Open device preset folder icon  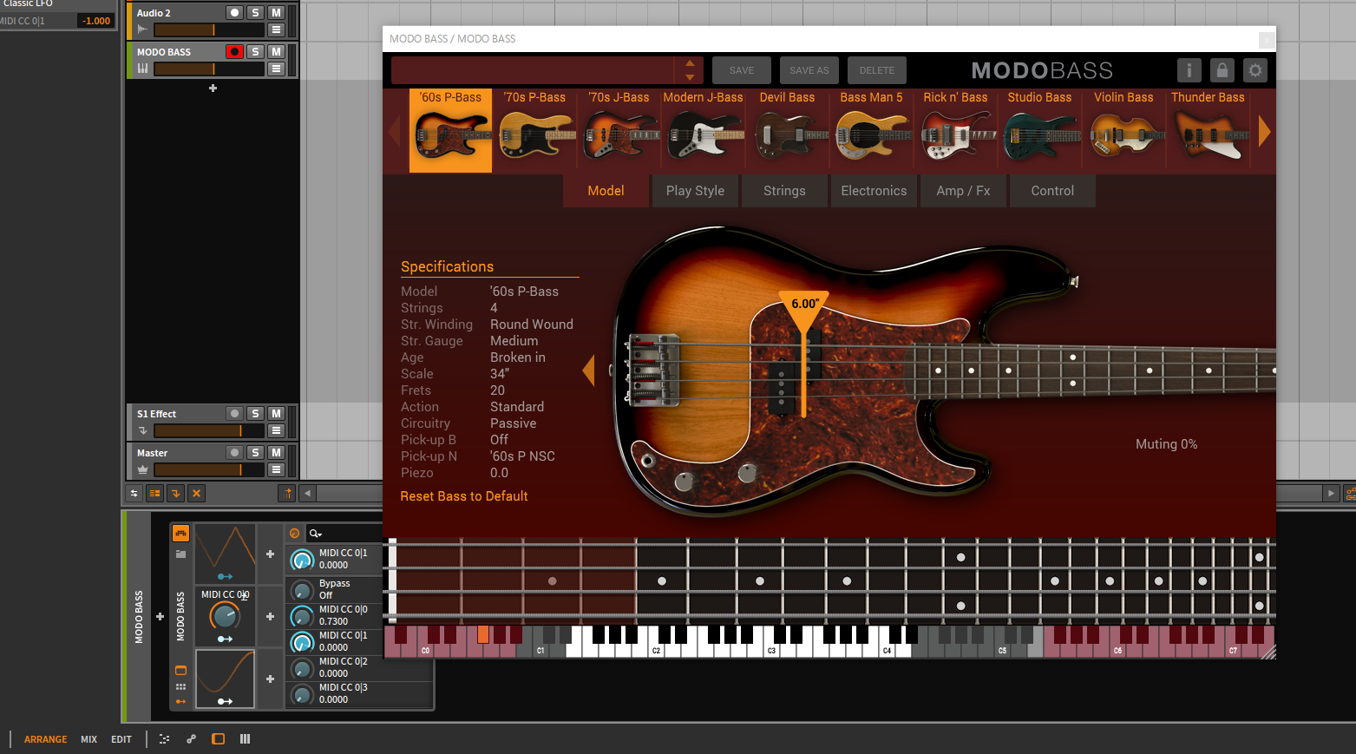[180, 554]
